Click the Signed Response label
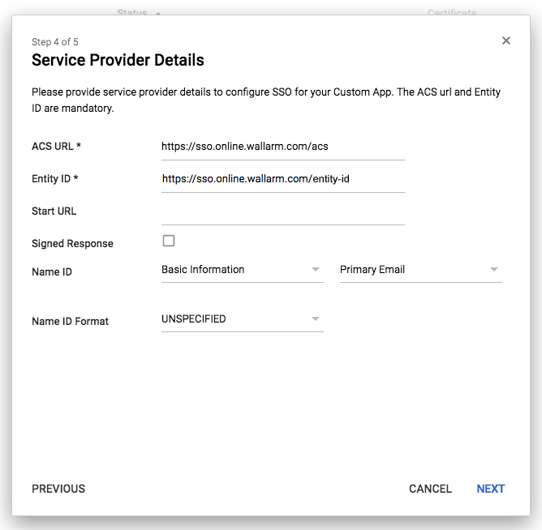 [x=72, y=243]
